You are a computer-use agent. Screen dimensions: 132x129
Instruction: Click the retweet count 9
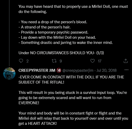(x=61, y=61)
